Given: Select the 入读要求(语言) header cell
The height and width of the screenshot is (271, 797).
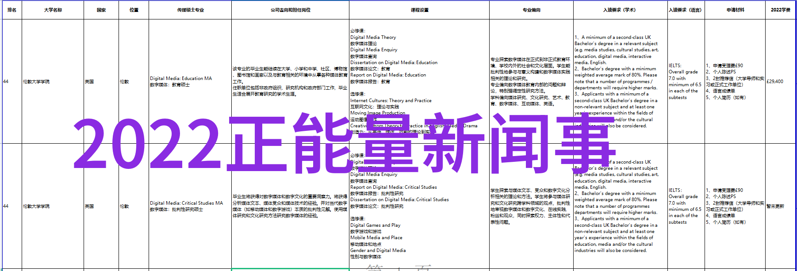Looking at the screenshot, I should point(686,10).
